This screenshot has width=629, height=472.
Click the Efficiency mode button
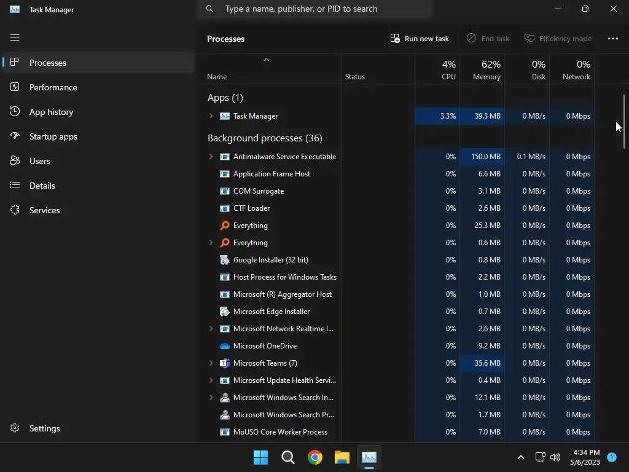point(558,39)
